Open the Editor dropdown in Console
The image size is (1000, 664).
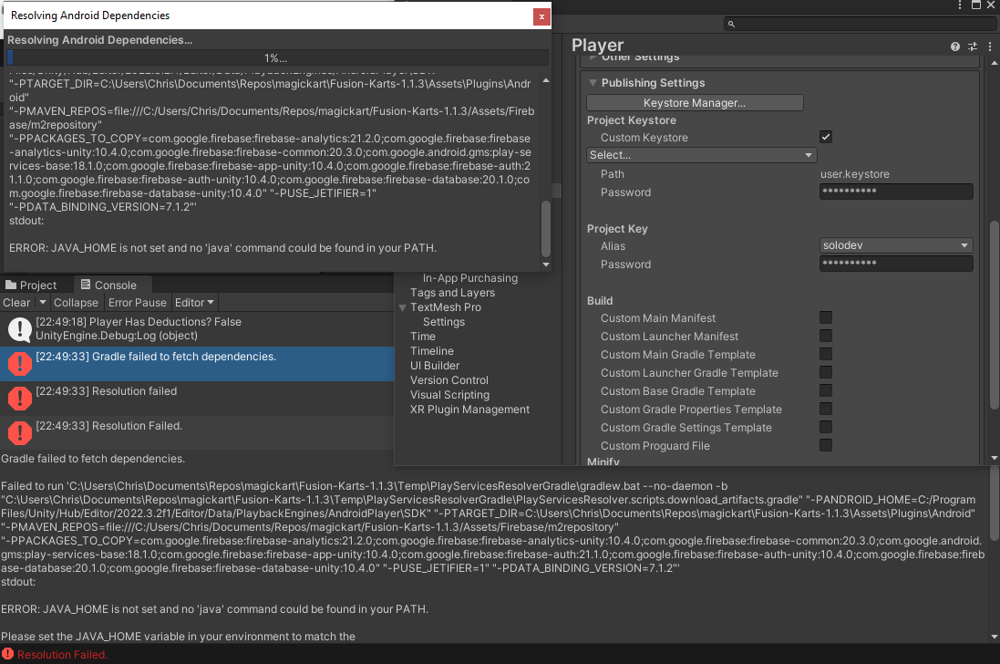click(194, 302)
